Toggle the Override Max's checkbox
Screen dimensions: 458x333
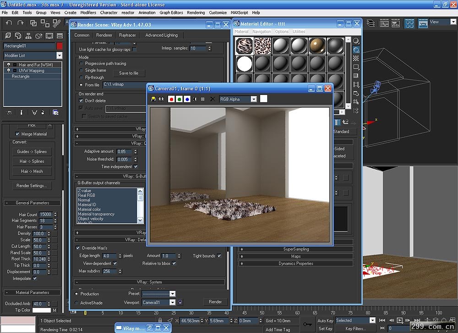pos(78,248)
